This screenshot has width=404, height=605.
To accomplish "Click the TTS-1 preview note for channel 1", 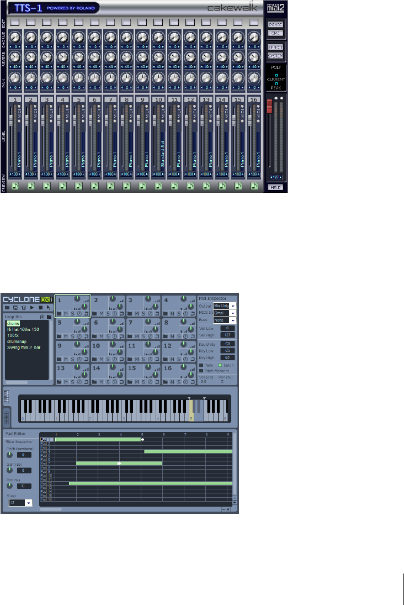I will [15, 186].
